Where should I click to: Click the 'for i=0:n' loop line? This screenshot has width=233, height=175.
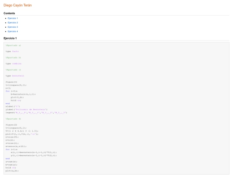point(12,91)
